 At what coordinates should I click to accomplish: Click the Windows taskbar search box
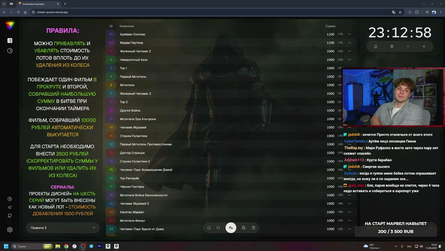(32, 246)
